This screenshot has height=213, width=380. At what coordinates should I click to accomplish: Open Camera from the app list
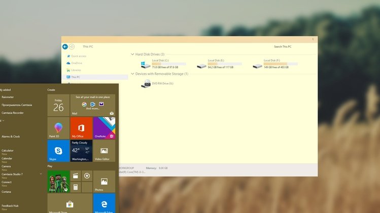6,166
